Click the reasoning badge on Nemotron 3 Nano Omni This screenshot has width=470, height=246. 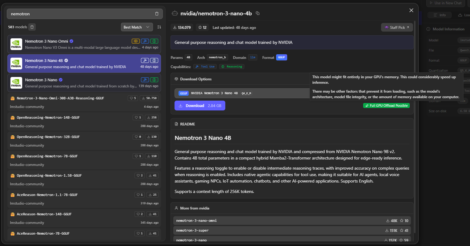[154, 41]
